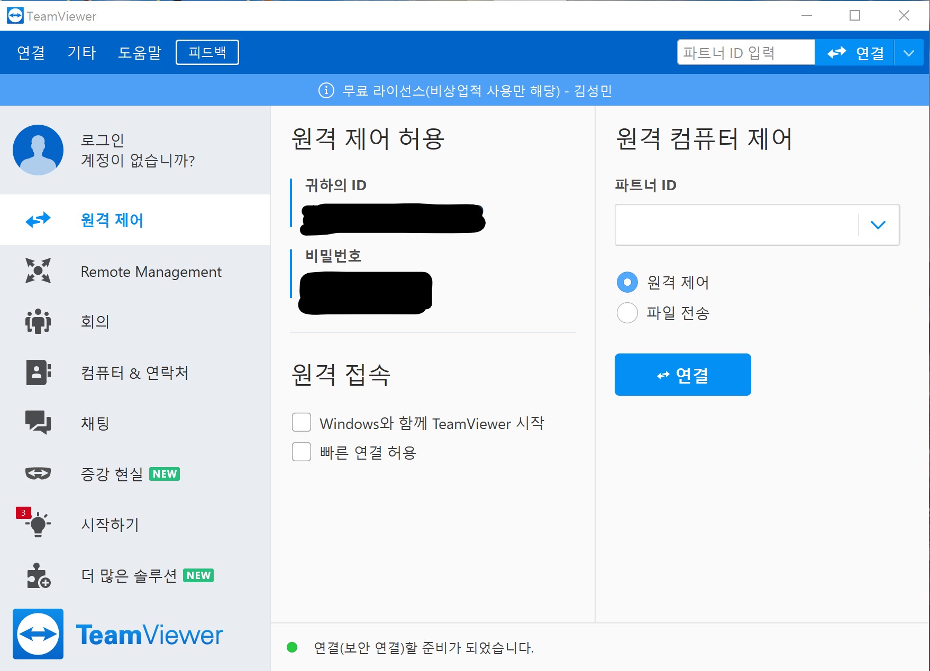Expand the 파트너 ID dropdown arrow
Screen dimensions: 930x671
coord(878,225)
